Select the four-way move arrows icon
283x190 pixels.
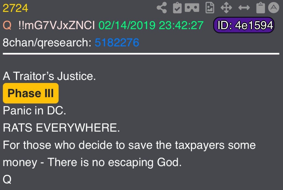pyautogui.click(x=226, y=8)
